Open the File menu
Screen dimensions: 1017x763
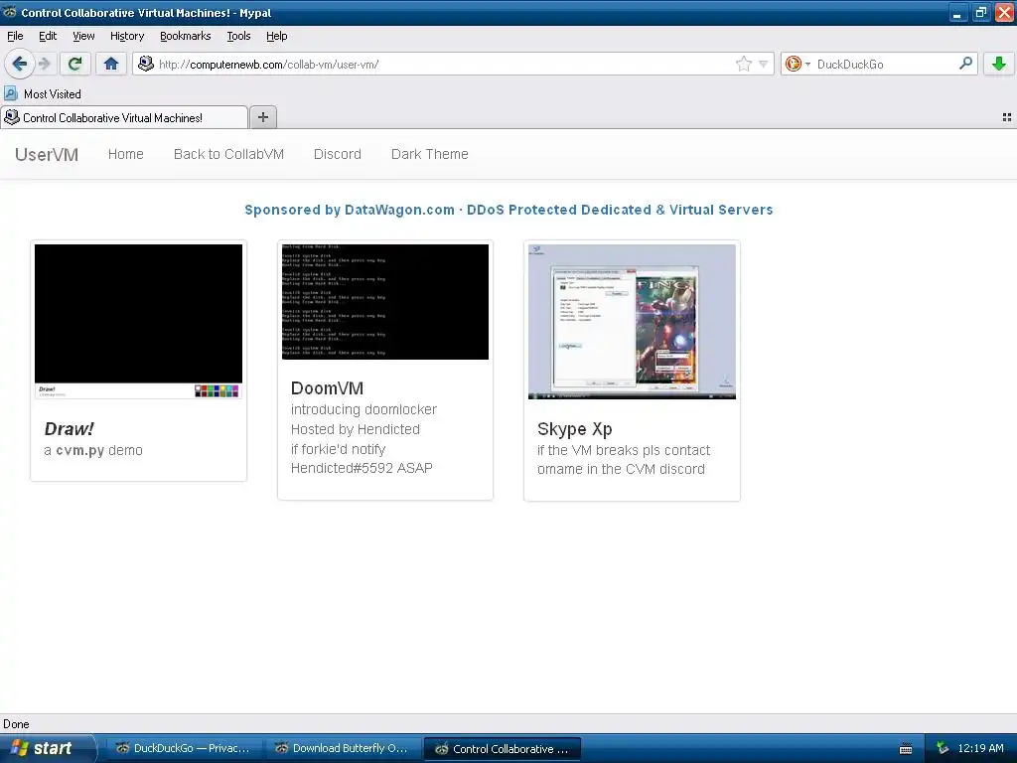coord(15,36)
